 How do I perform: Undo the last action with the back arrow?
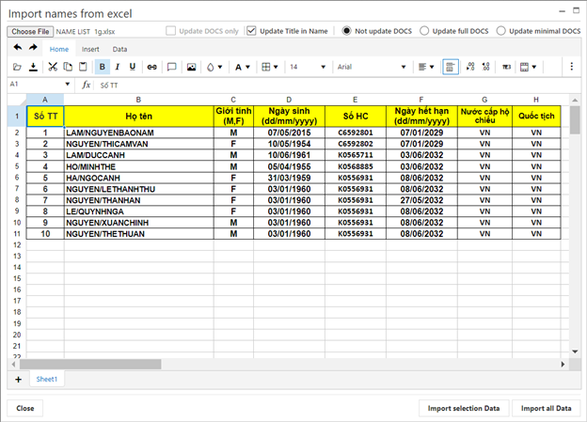pos(18,48)
